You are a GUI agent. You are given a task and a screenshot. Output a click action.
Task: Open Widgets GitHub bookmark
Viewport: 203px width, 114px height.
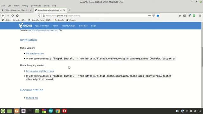tap(71, 20)
